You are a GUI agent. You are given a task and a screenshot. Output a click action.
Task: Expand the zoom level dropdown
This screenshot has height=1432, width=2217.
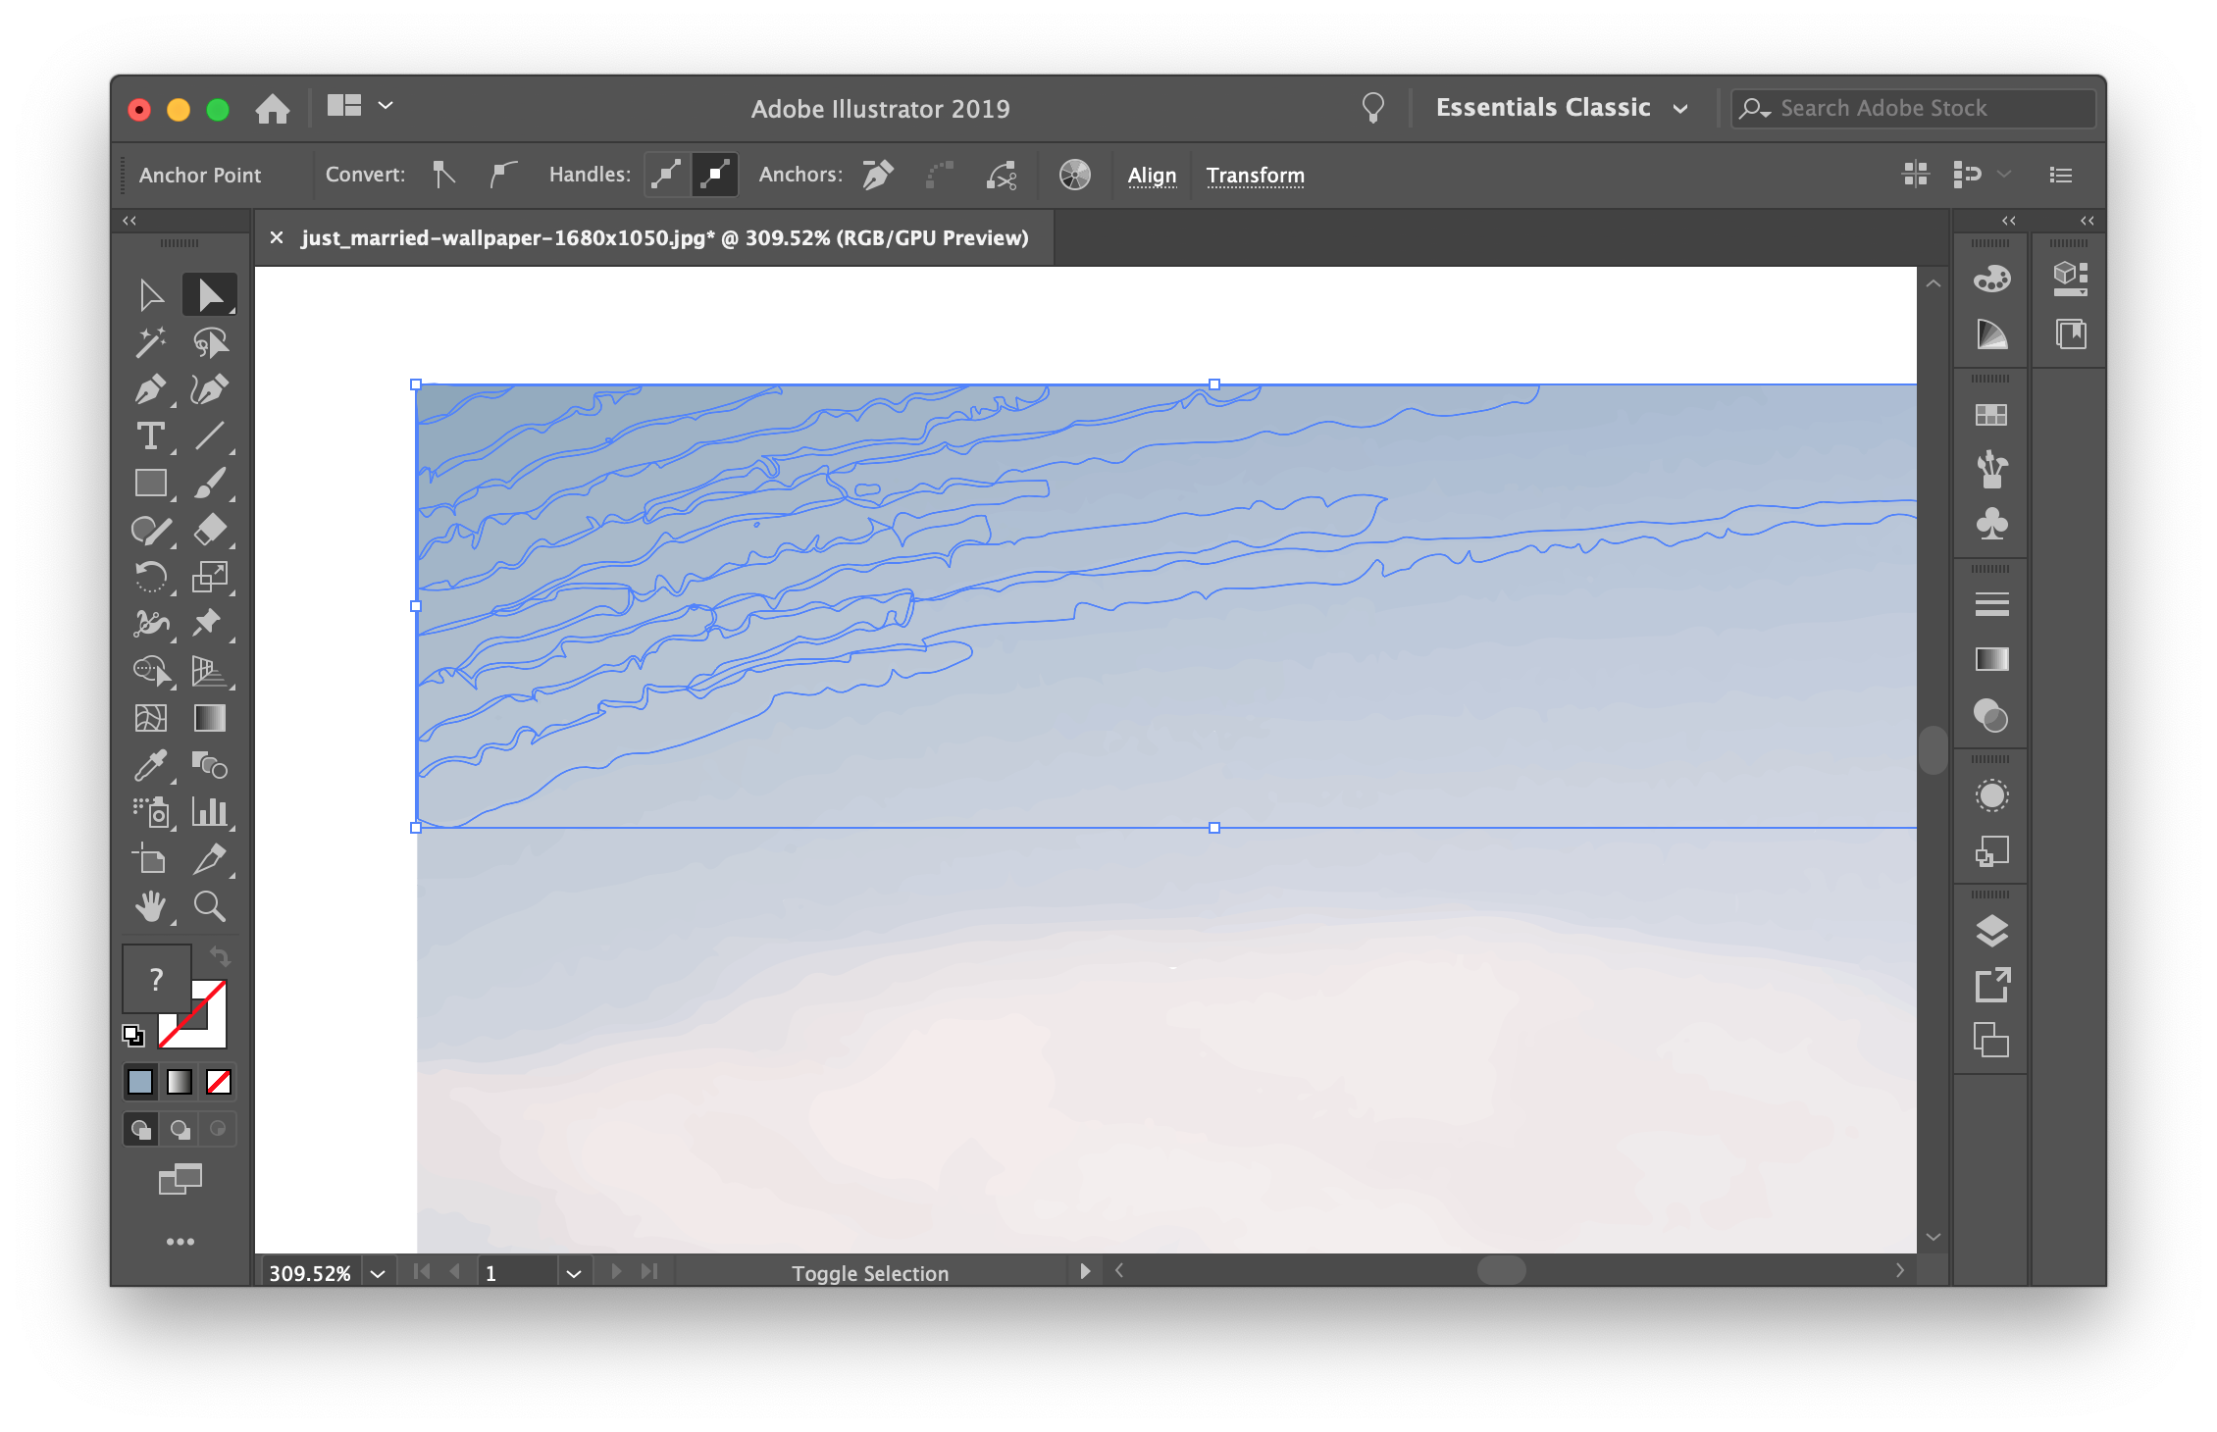tap(378, 1273)
